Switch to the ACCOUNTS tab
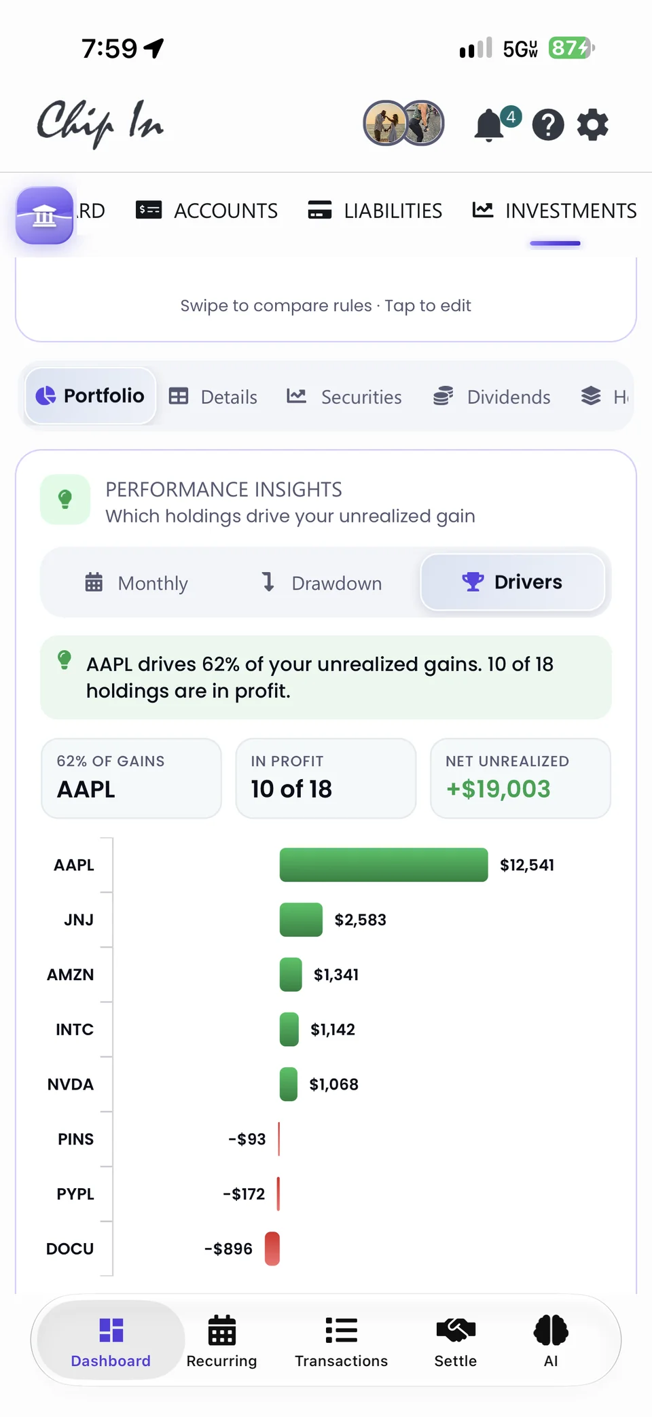Viewport: 652px width, 1417px height. pyautogui.click(x=207, y=211)
